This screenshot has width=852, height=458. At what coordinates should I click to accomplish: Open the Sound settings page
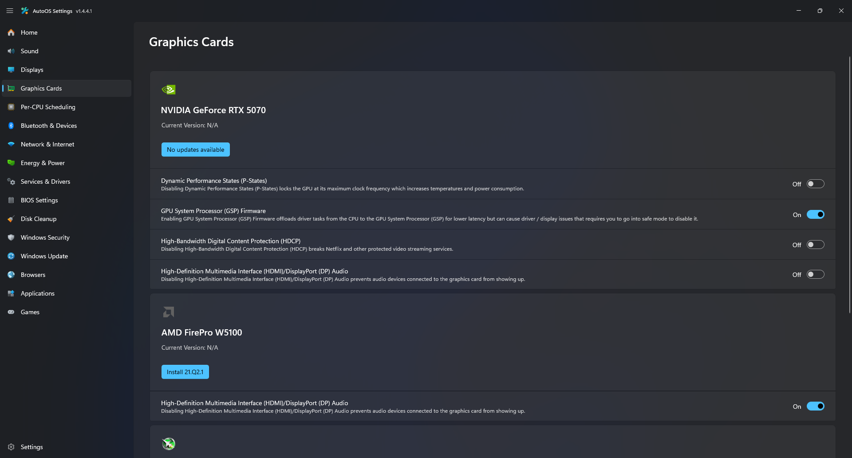click(67, 51)
